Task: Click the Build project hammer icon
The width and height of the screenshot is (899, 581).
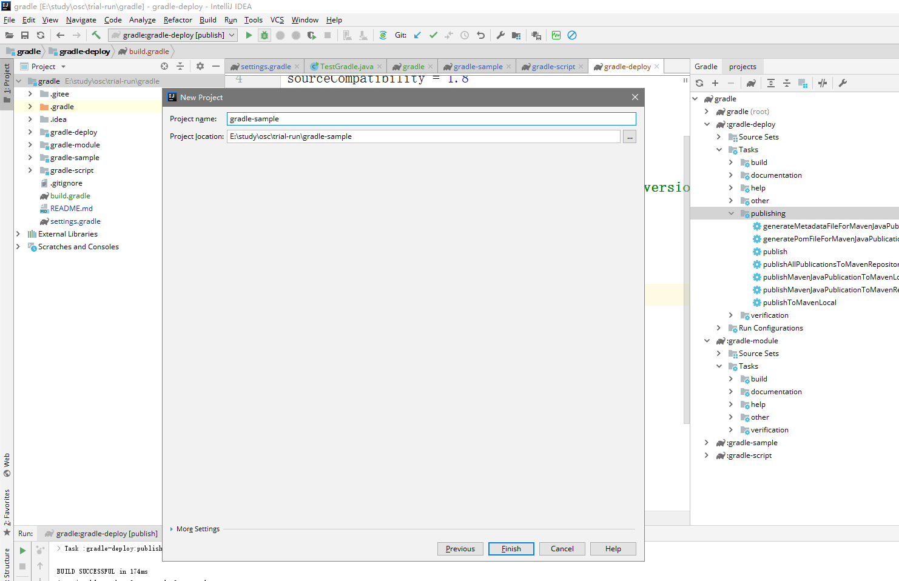Action: tap(96, 35)
